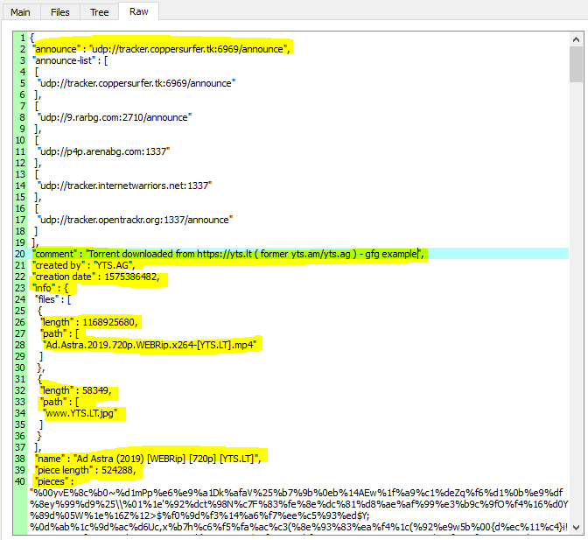
Task: Click the p4p.arenabg.com tracker URL
Action: [x=103, y=151]
